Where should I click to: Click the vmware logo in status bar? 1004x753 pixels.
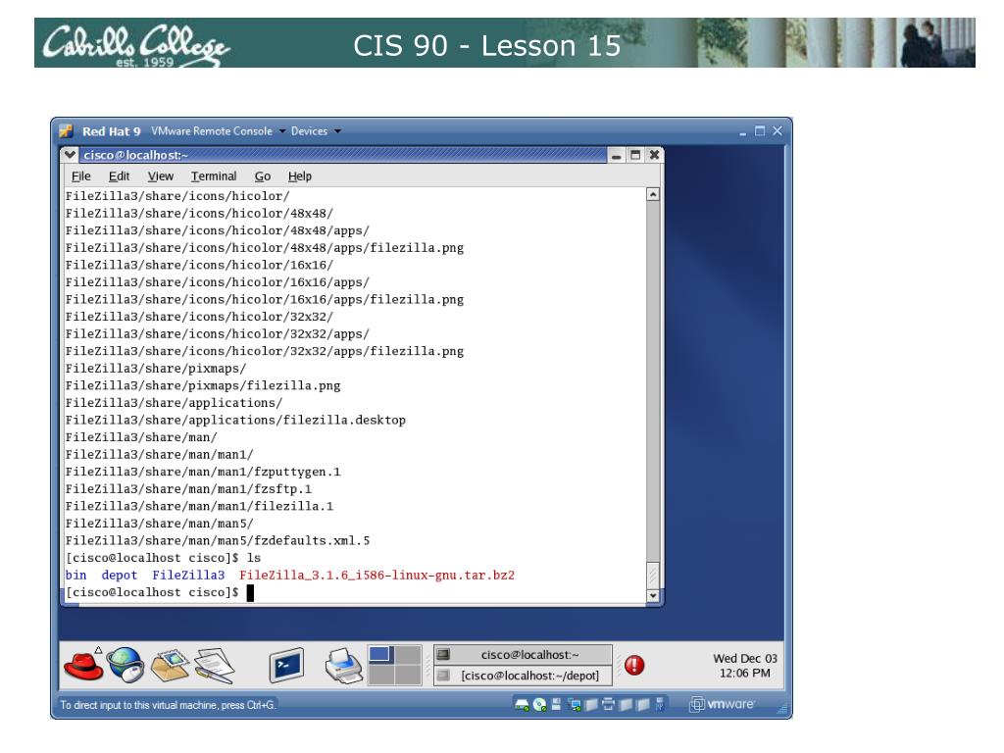(x=723, y=704)
